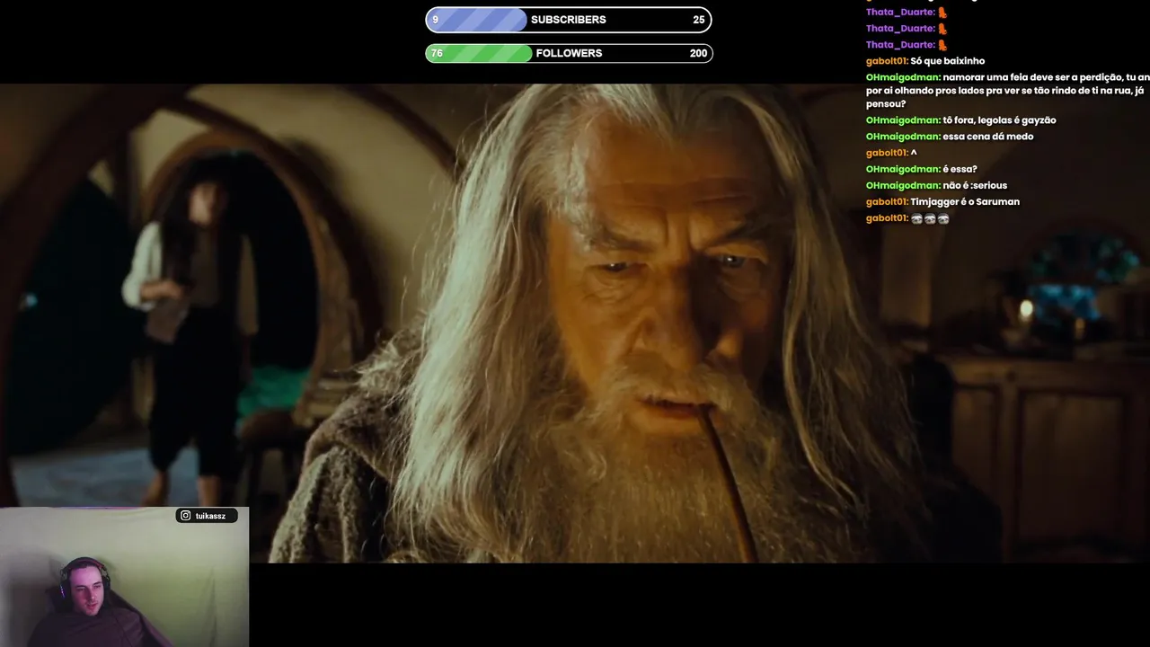The width and height of the screenshot is (1150, 647).
Task: Click gabolt01 username on the '^' message
Action: click(888, 153)
